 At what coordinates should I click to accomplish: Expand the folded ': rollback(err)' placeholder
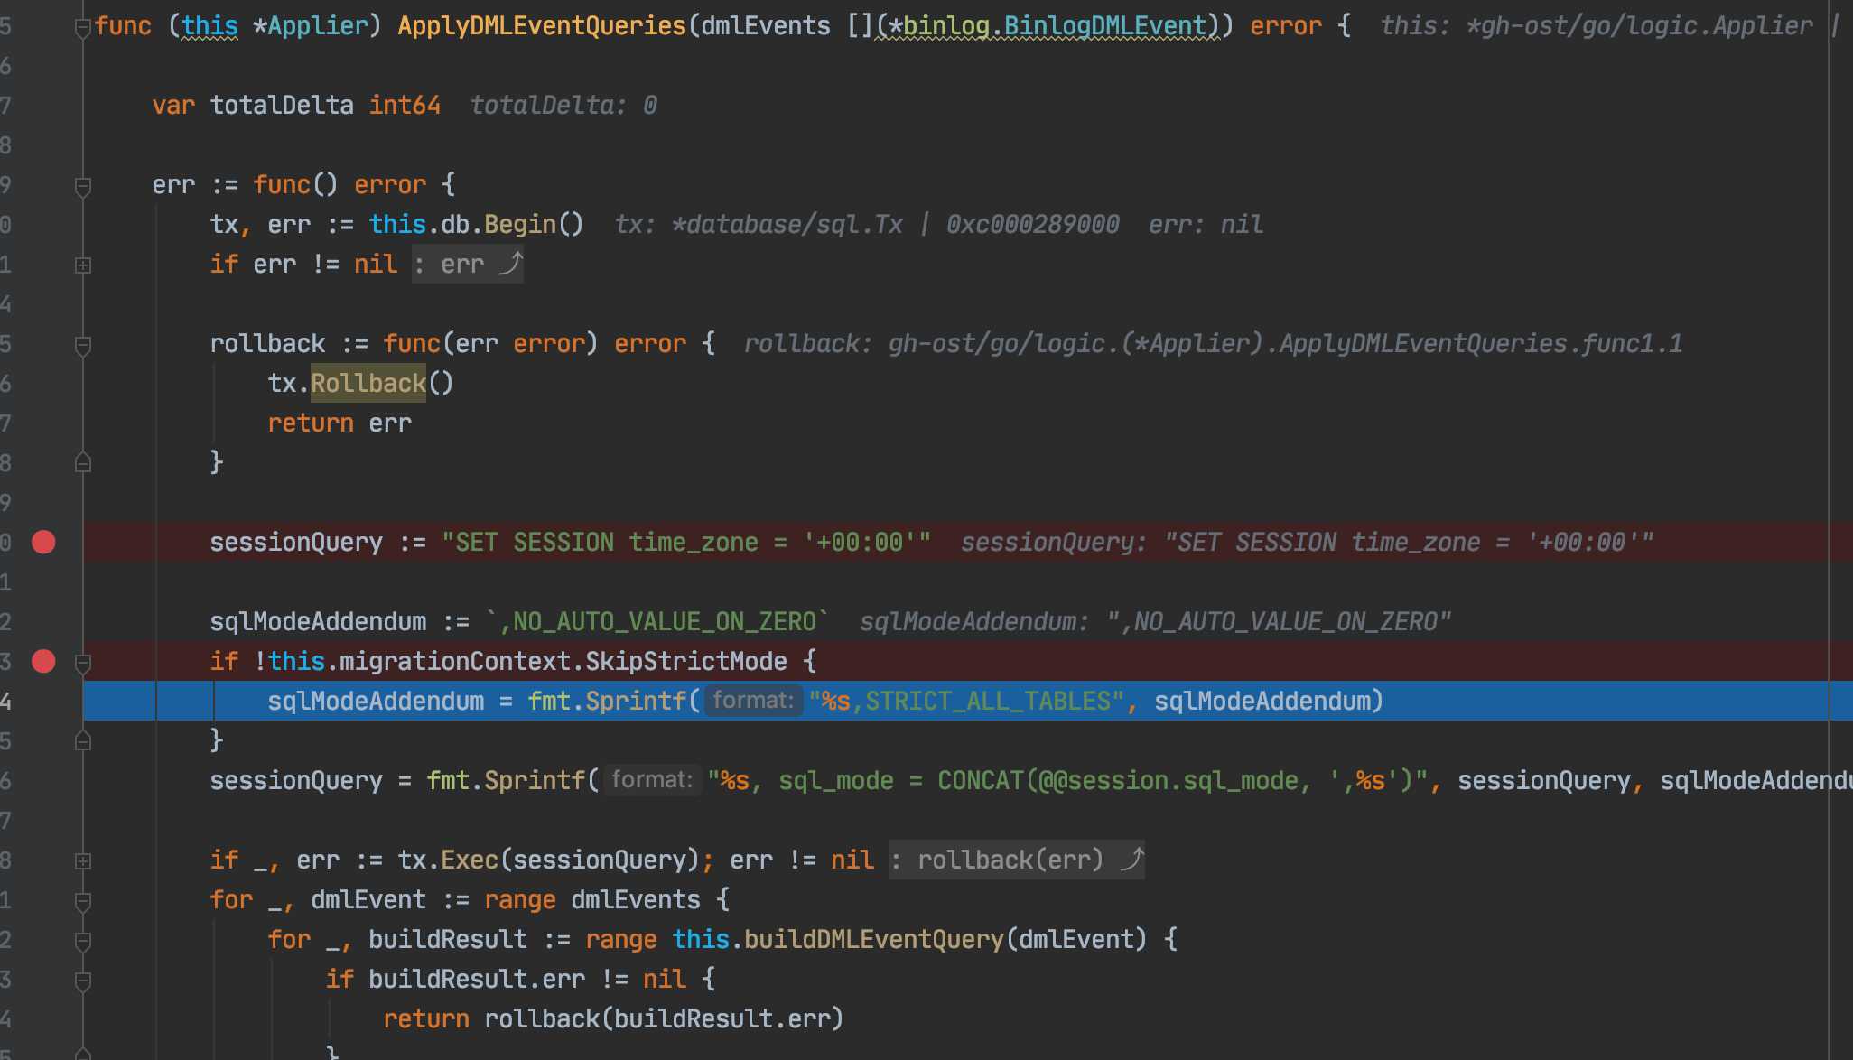(1016, 860)
